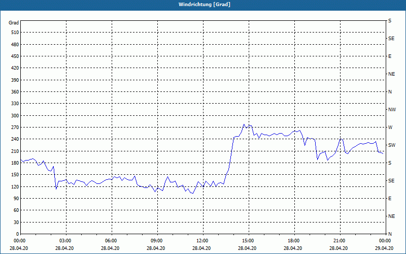Select the 120 y-axis tick label
This screenshot has height=254, width=406.
click(15, 186)
